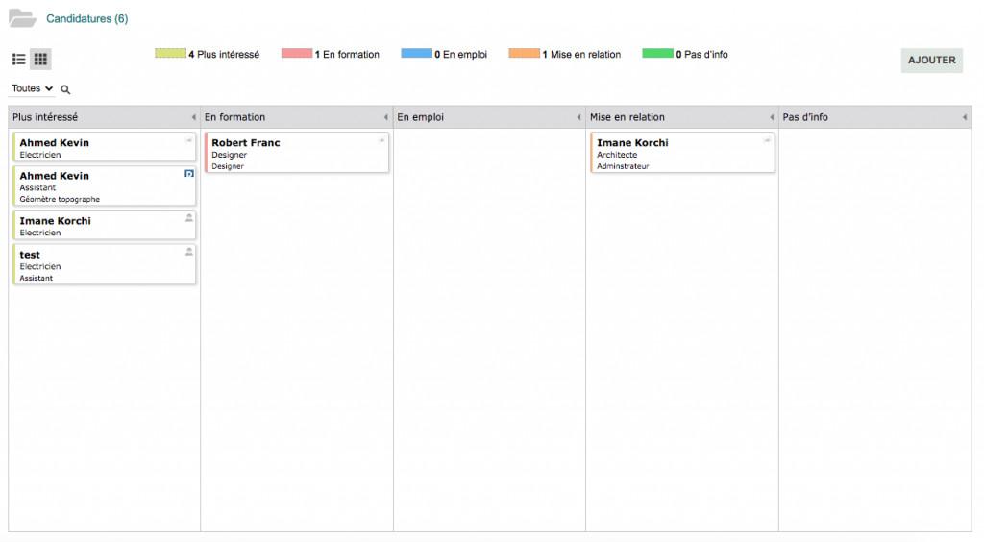
Task: Click the AJOUTER button
Action: click(931, 60)
